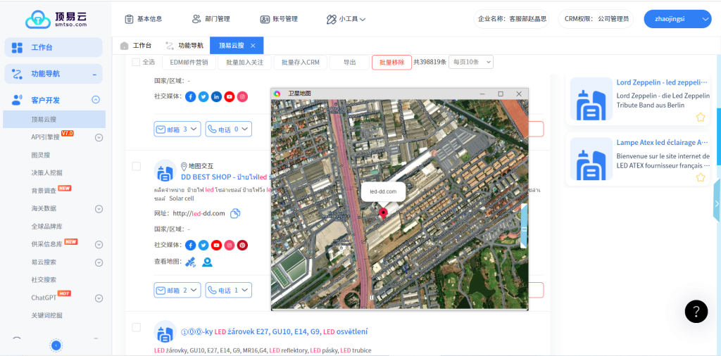Expand the 小工具 dropdown menu

pos(347,19)
